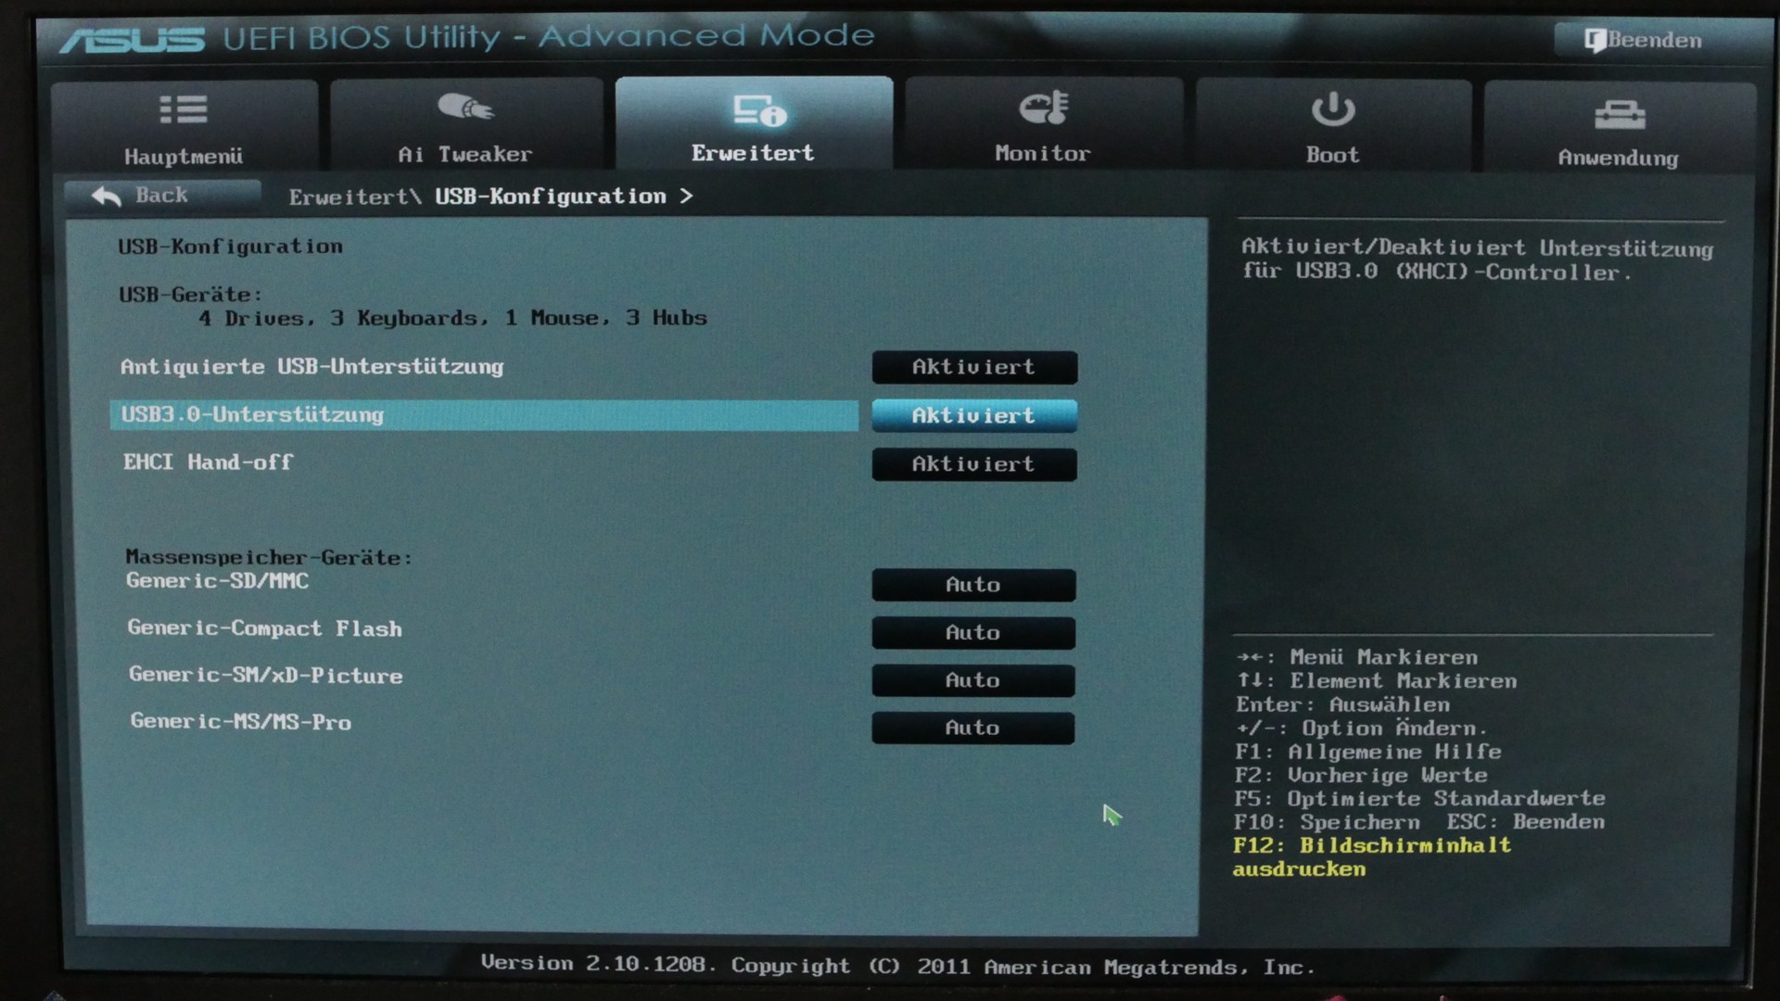The width and height of the screenshot is (1780, 1001).
Task: Click the Ai Tweaker rocket icon
Action: pos(465,108)
